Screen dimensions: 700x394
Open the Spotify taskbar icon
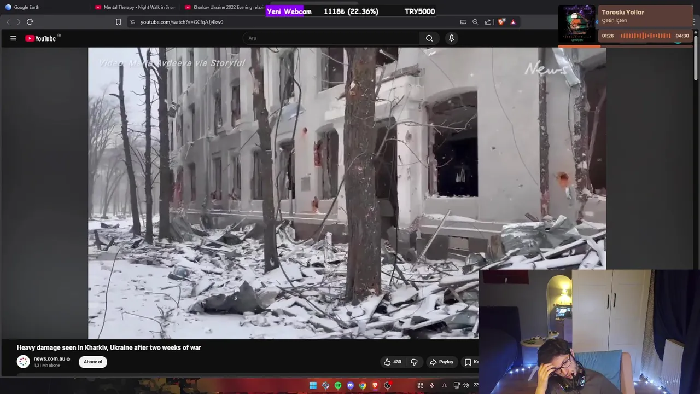pyautogui.click(x=338, y=385)
